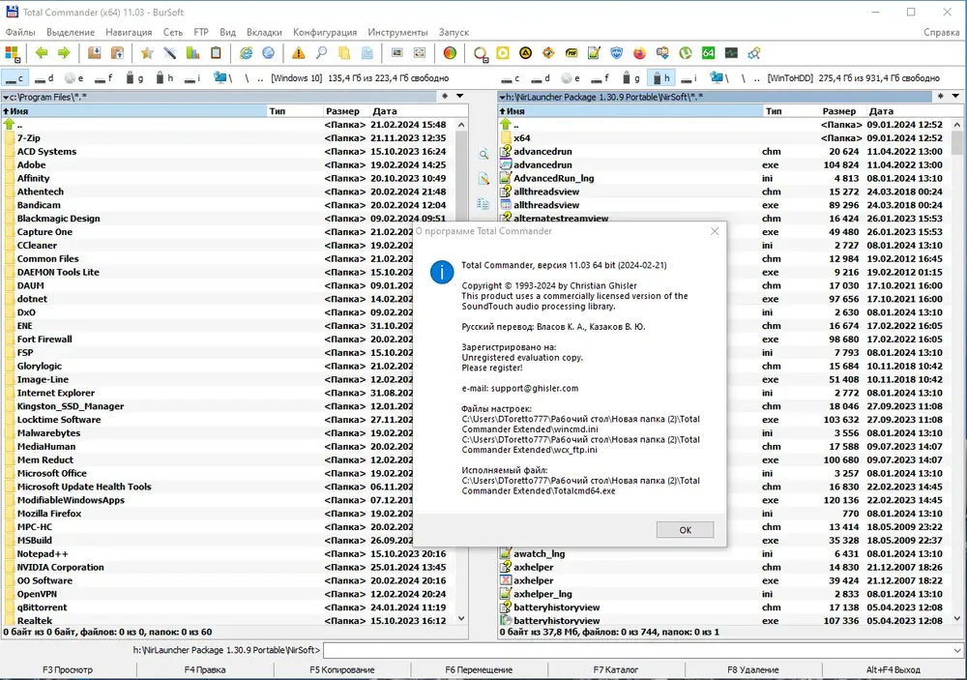
Task: Switch left panel to drive c
Action: click(x=15, y=77)
